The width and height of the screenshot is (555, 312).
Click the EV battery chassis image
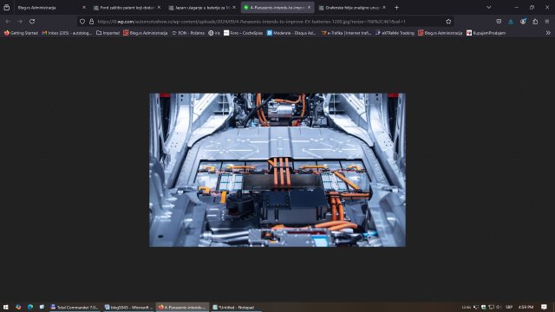coord(277,170)
